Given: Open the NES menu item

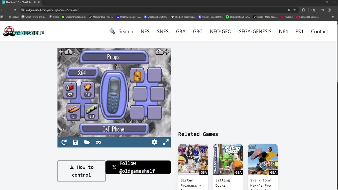Looking at the screenshot, I should (145, 31).
